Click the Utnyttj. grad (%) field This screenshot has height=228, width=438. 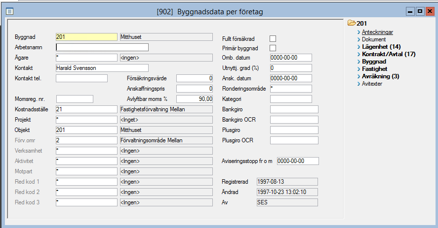[291, 68]
